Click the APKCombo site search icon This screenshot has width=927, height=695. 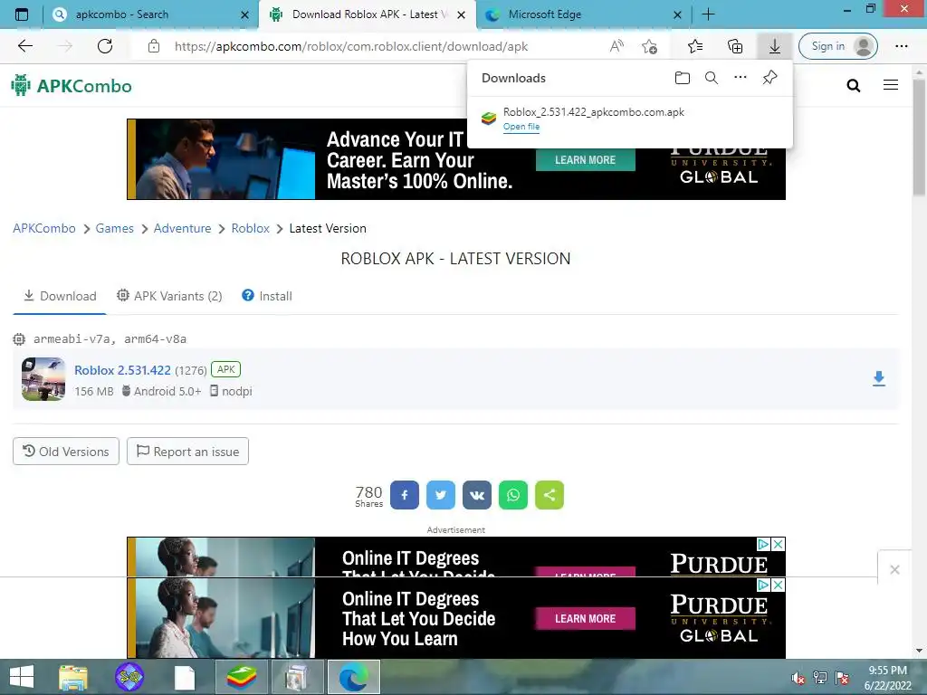(x=853, y=86)
